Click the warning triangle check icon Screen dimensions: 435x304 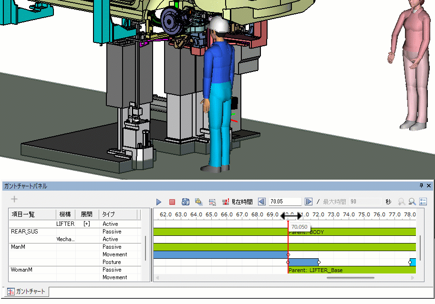(x=199, y=202)
